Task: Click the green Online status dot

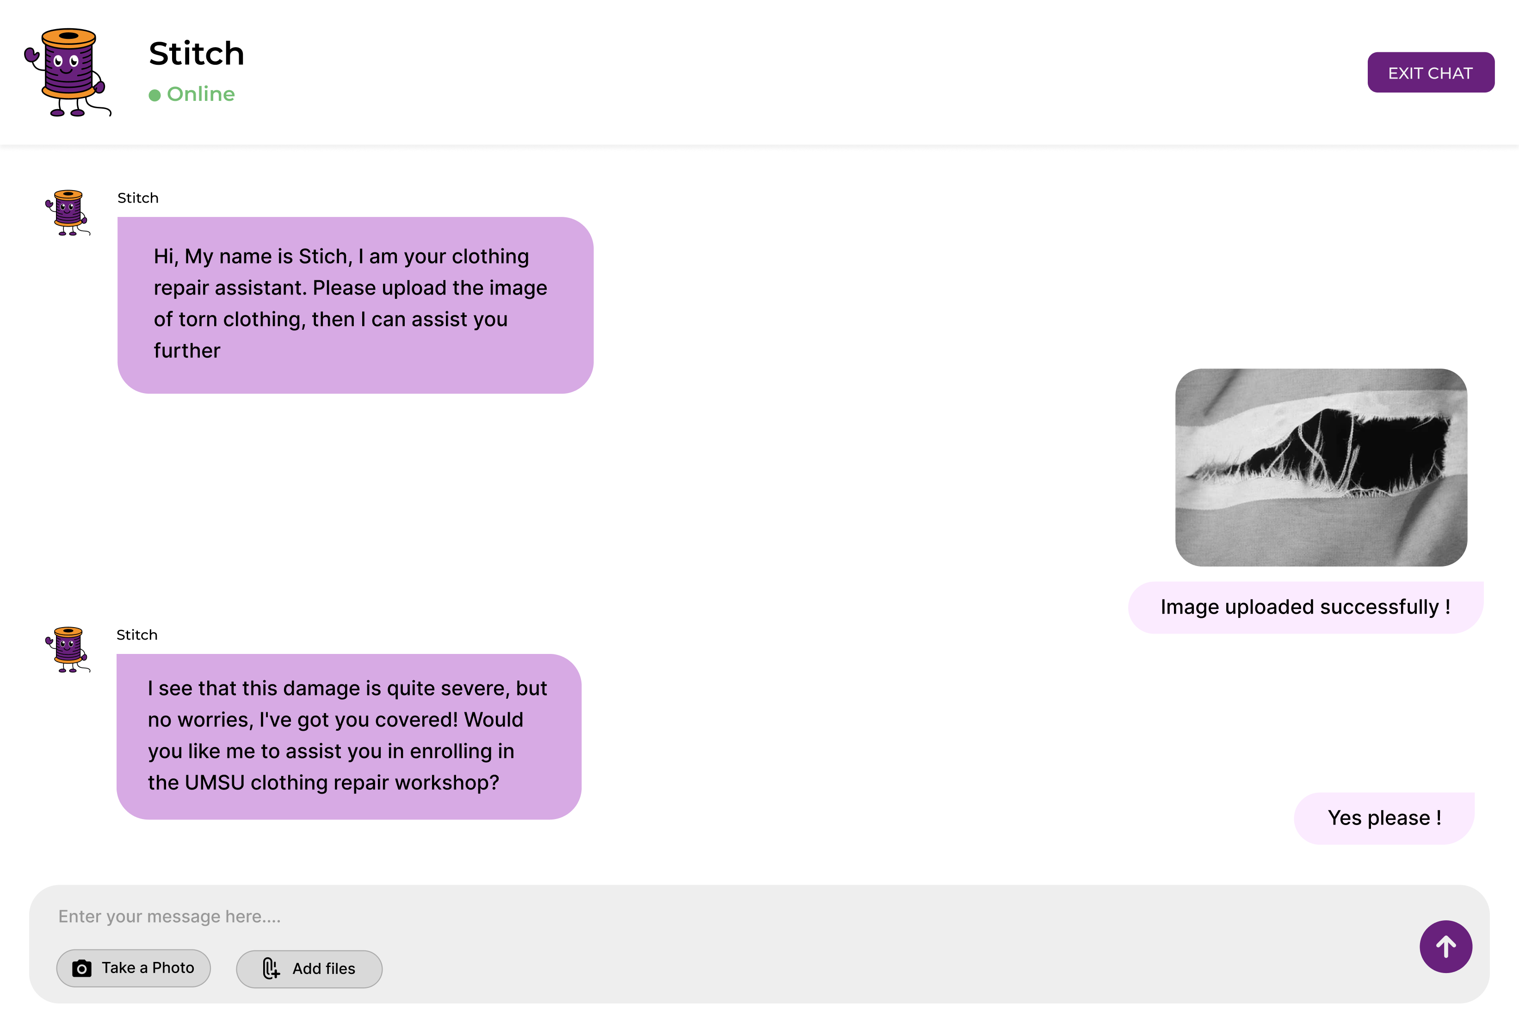Action: (x=155, y=95)
